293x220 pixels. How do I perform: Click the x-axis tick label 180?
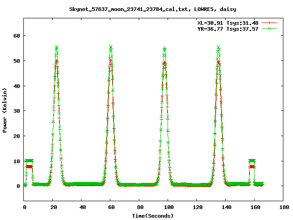[x=284, y=207]
